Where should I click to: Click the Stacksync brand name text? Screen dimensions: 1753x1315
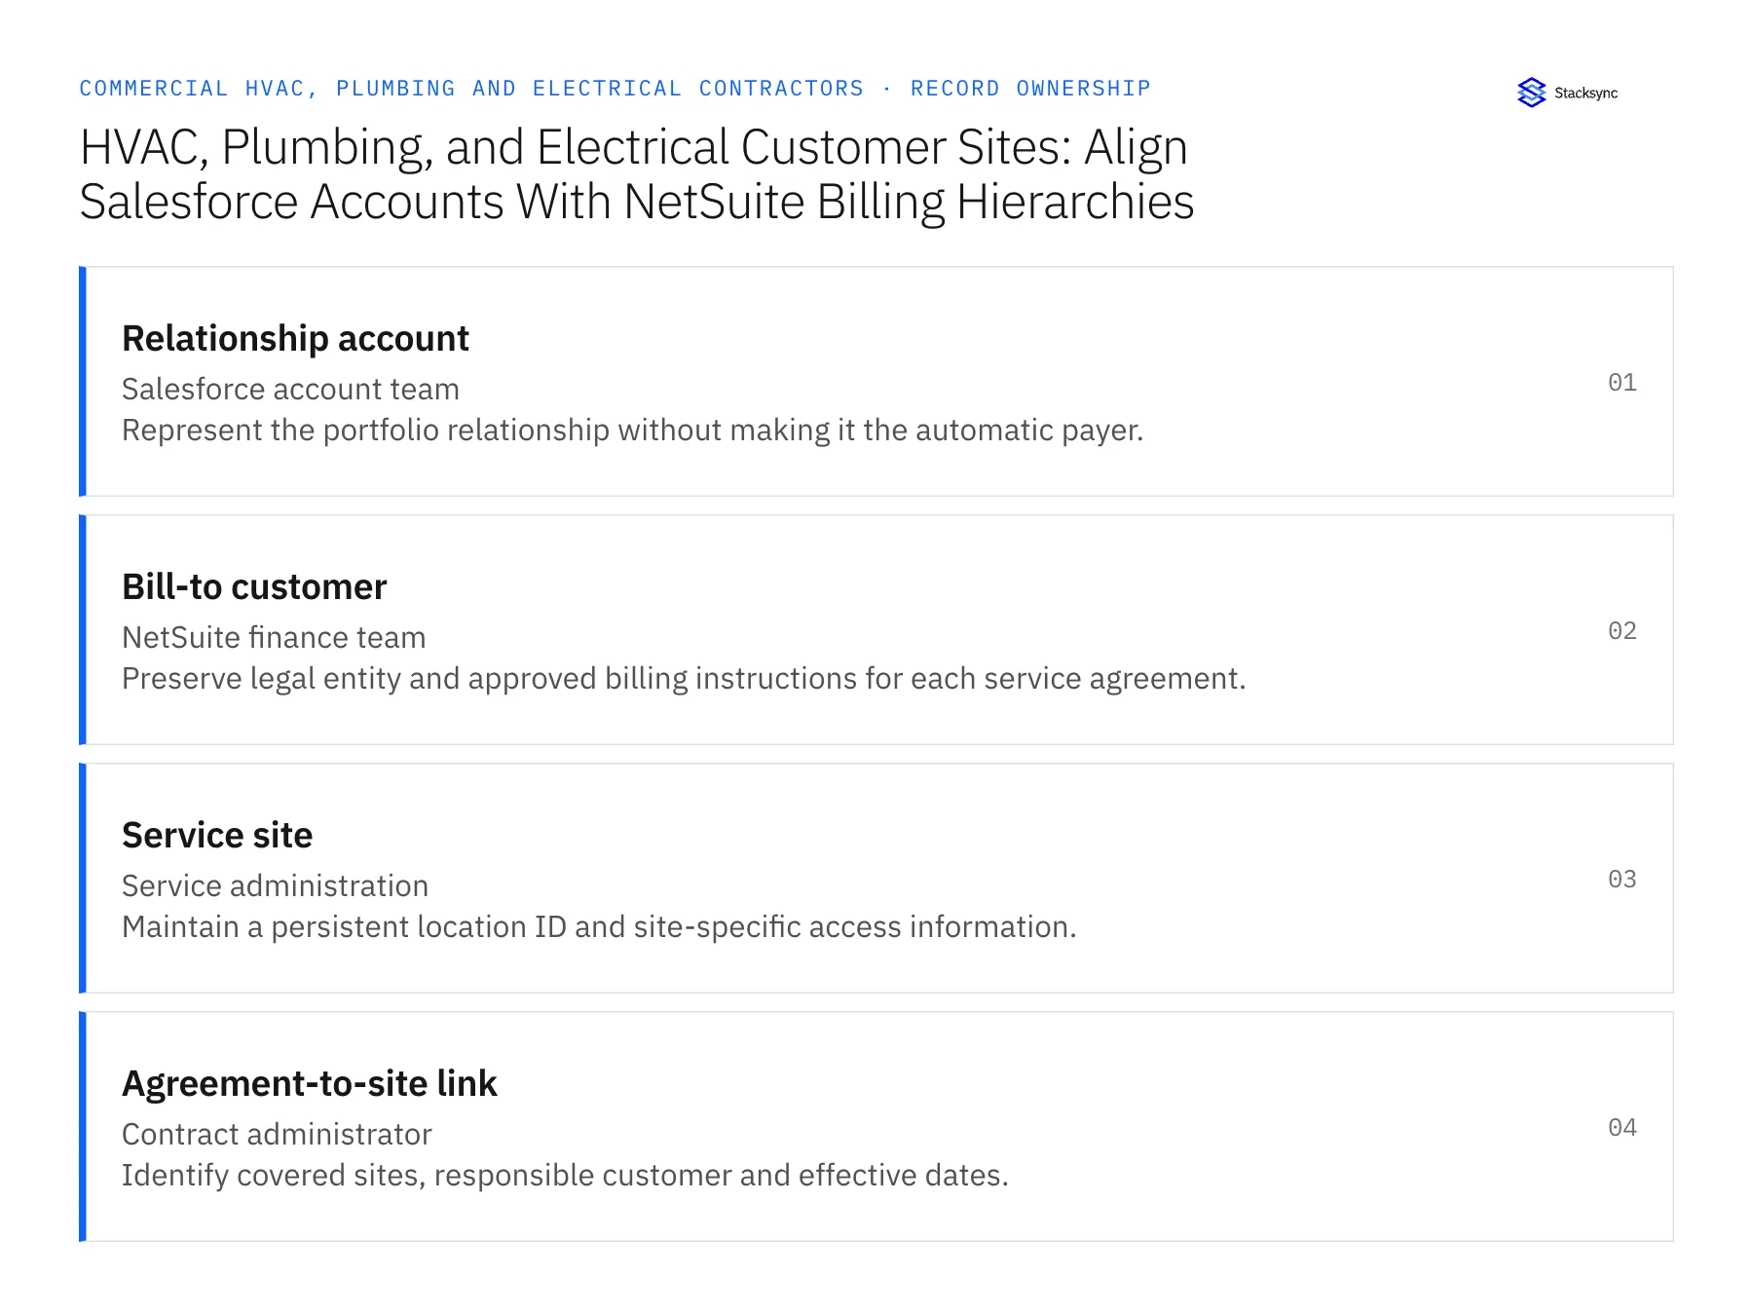pyautogui.click(x=1585, y=94)
